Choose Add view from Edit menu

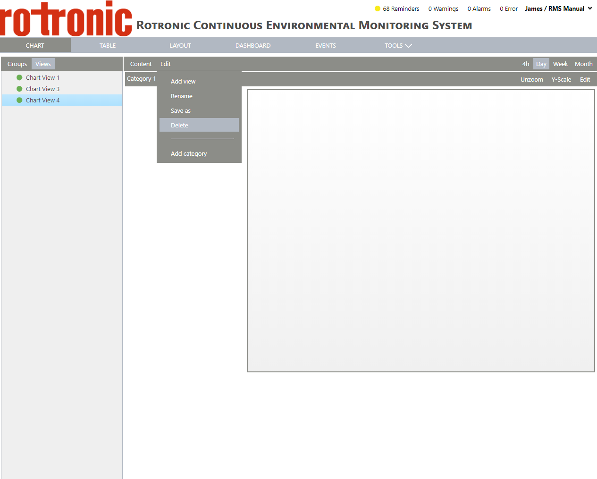point(199,81)
